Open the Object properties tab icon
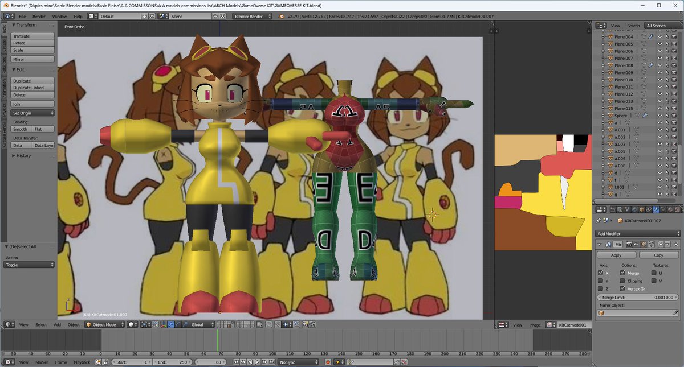684x367 pixels. tap(642, 209)
